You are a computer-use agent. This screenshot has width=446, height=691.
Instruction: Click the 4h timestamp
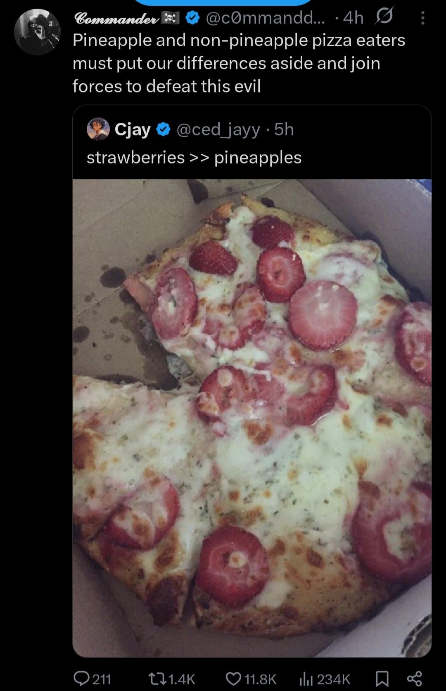pyautogui.click(x=353, y=18)
